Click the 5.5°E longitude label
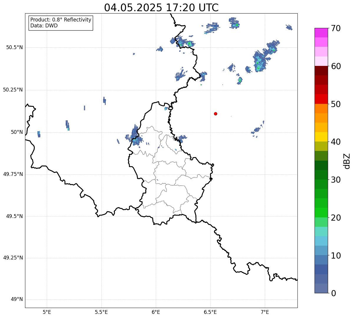Screen dimensions: 354x318 [x=101, y=312]
